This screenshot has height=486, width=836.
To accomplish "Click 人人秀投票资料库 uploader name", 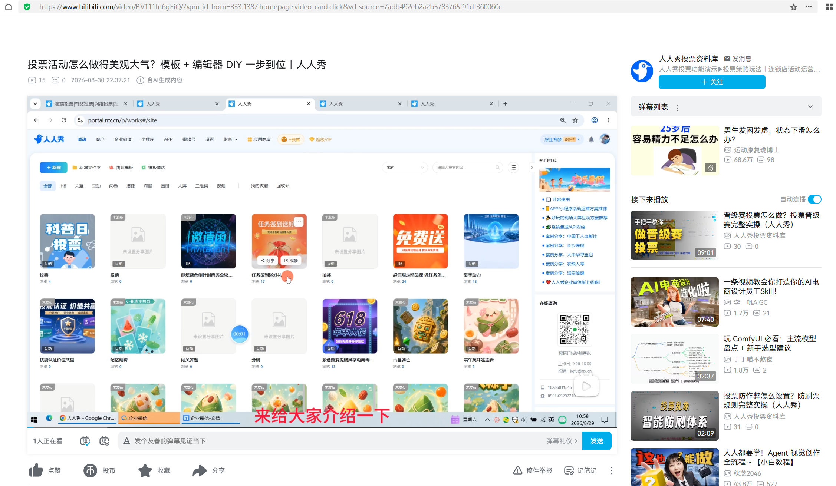I will tap(688, 59).
